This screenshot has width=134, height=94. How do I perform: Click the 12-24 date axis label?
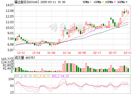36,53
